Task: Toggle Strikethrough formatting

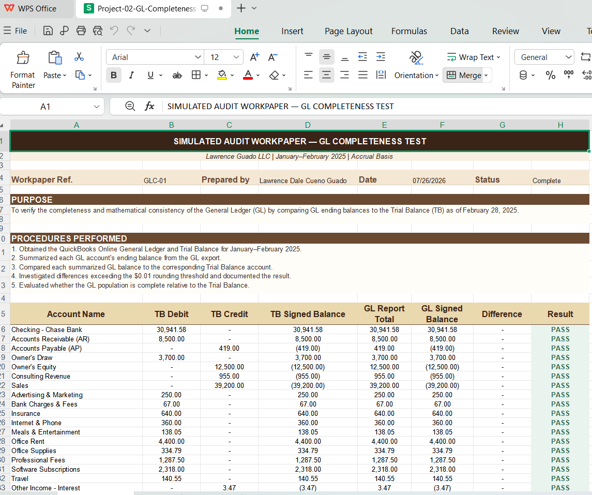Action: (x=177, y=76)
